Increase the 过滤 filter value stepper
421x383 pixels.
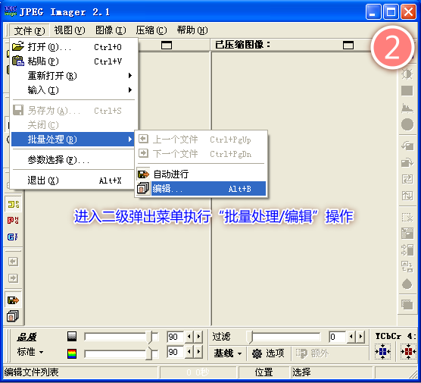[360, 337]
